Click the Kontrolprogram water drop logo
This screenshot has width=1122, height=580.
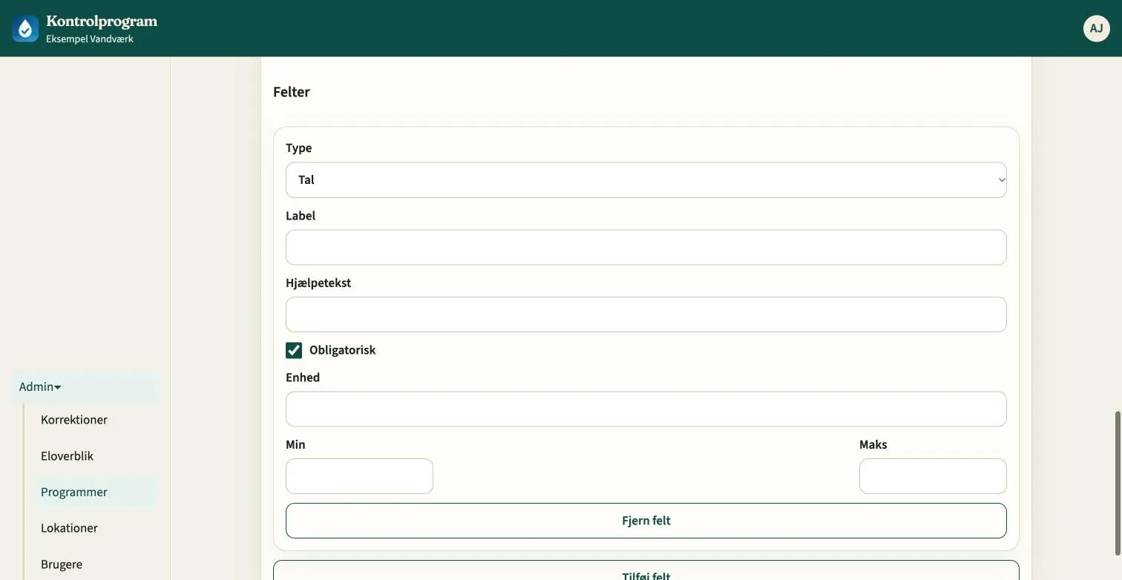coord(25,29)
